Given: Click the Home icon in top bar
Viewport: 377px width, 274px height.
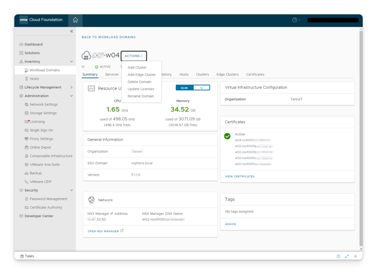Looking at the screenshot, I should 75,20.
